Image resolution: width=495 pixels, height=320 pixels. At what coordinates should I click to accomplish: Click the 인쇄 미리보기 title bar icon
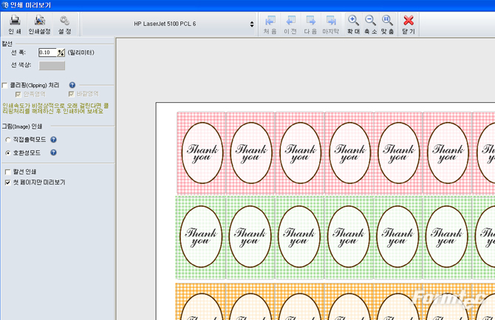coord(4,5)
